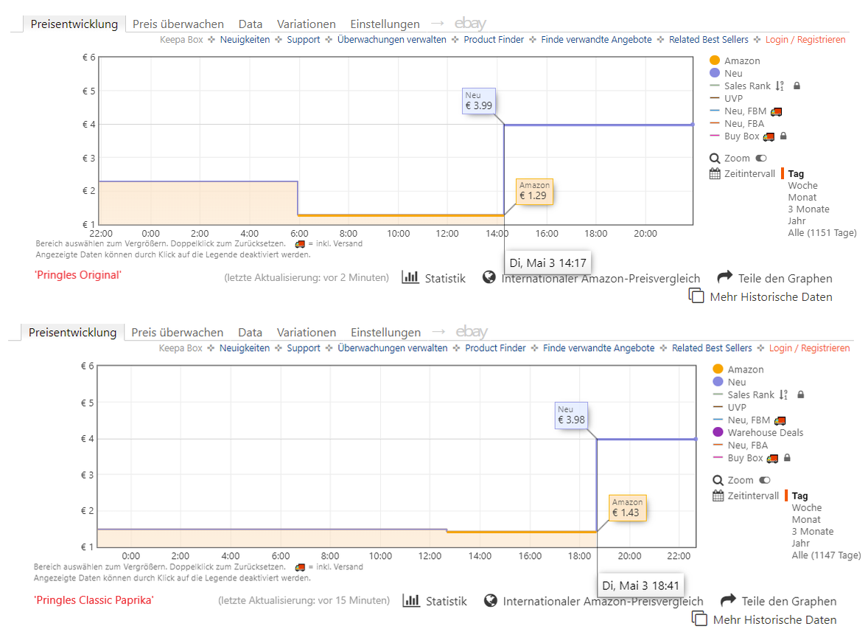This screenshot has width=868, height=632.
Task: Click globe icon for Pringles Classic Paprika comparison
Action: pos(491,600)
